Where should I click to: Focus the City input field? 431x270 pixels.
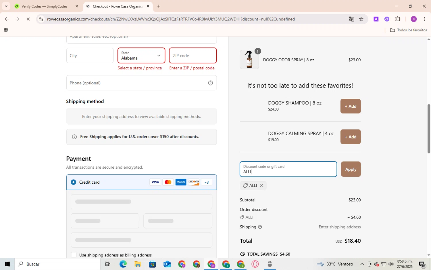(x=90, y=56)
